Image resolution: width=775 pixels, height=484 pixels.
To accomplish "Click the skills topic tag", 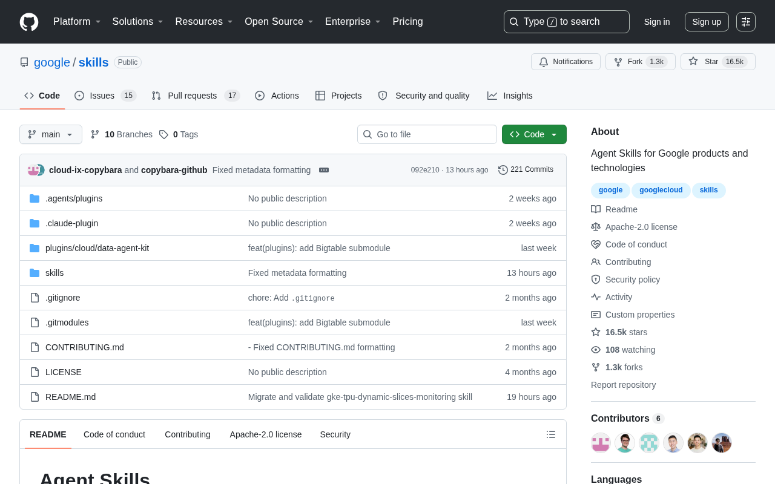I will click(709, 190).
